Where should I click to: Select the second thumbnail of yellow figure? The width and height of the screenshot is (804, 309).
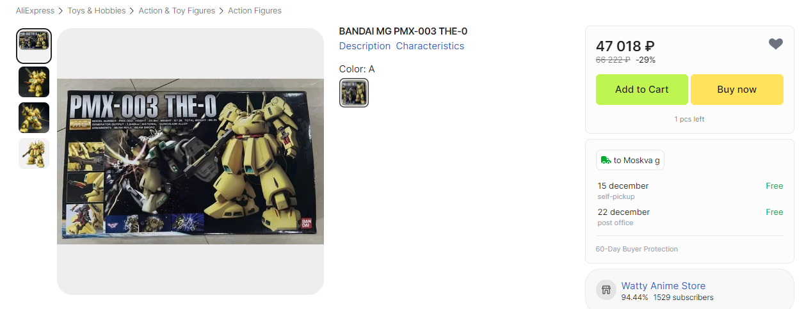(34, 82)
